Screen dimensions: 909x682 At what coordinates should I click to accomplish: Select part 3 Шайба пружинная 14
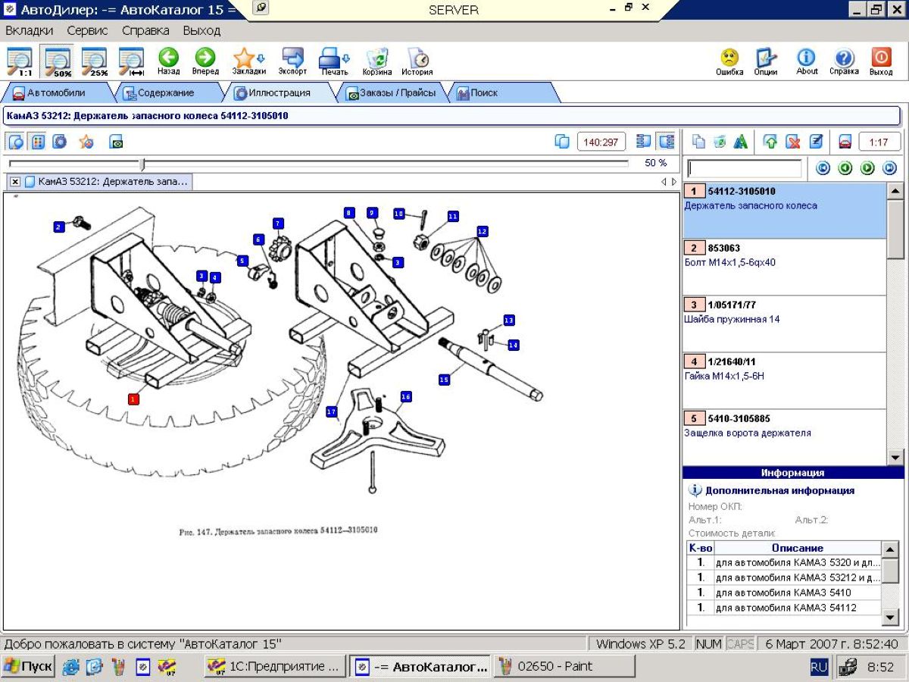coord(784,324)
